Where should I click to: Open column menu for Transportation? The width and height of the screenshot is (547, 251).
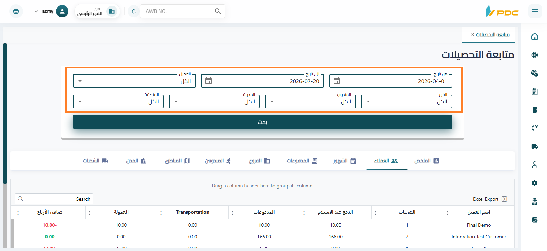pos(161,213)
